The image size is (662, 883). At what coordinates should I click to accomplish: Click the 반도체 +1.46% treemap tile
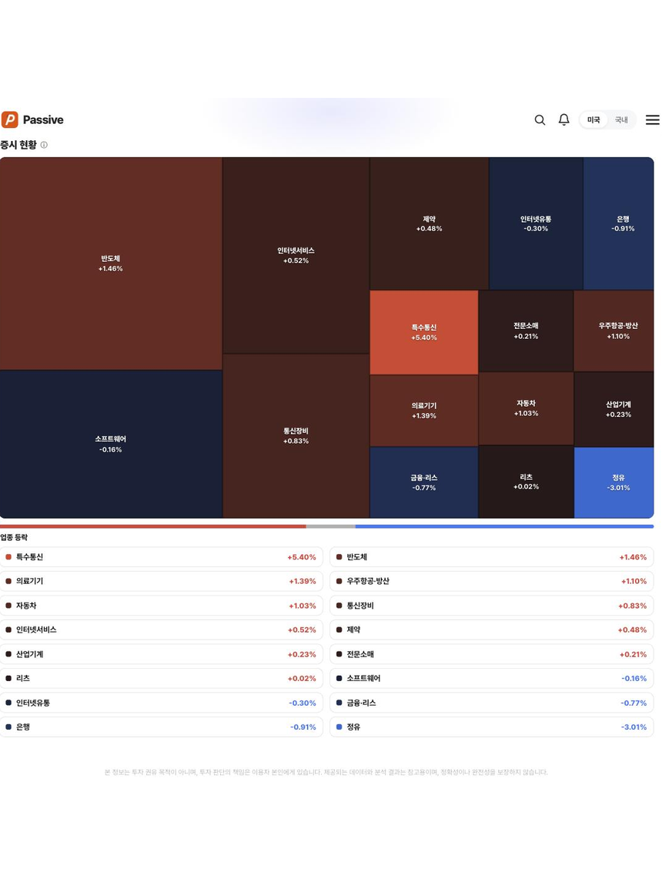tap(111, 264)
